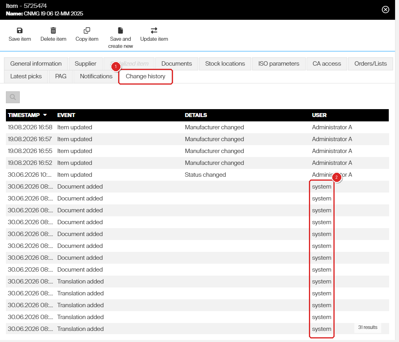The width and height of the screenshot is (399, 342).
Task: Open the Documents tab
Action: [x=177, y=64]
